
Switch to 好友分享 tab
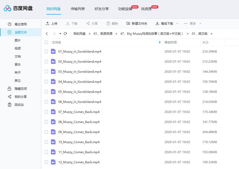102,9
